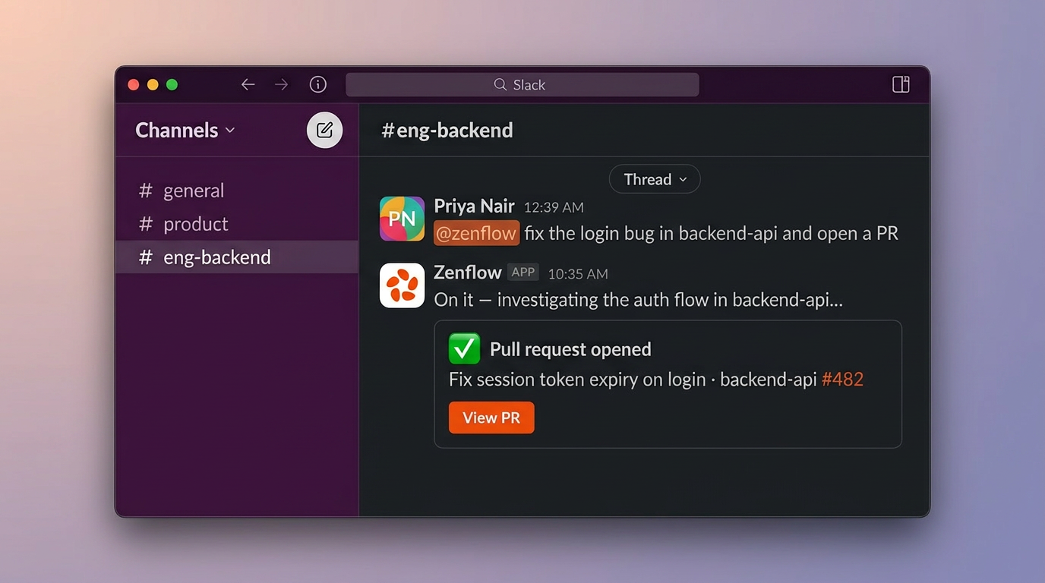Click the #eng-backend channel header title
This screenshot has width=1045, height=583.
[x=447, y=131]
